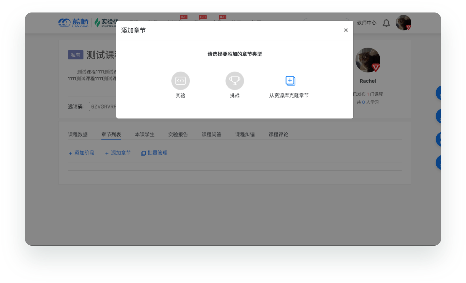Open the 本课学生 tab

click(x=145, y=135)
